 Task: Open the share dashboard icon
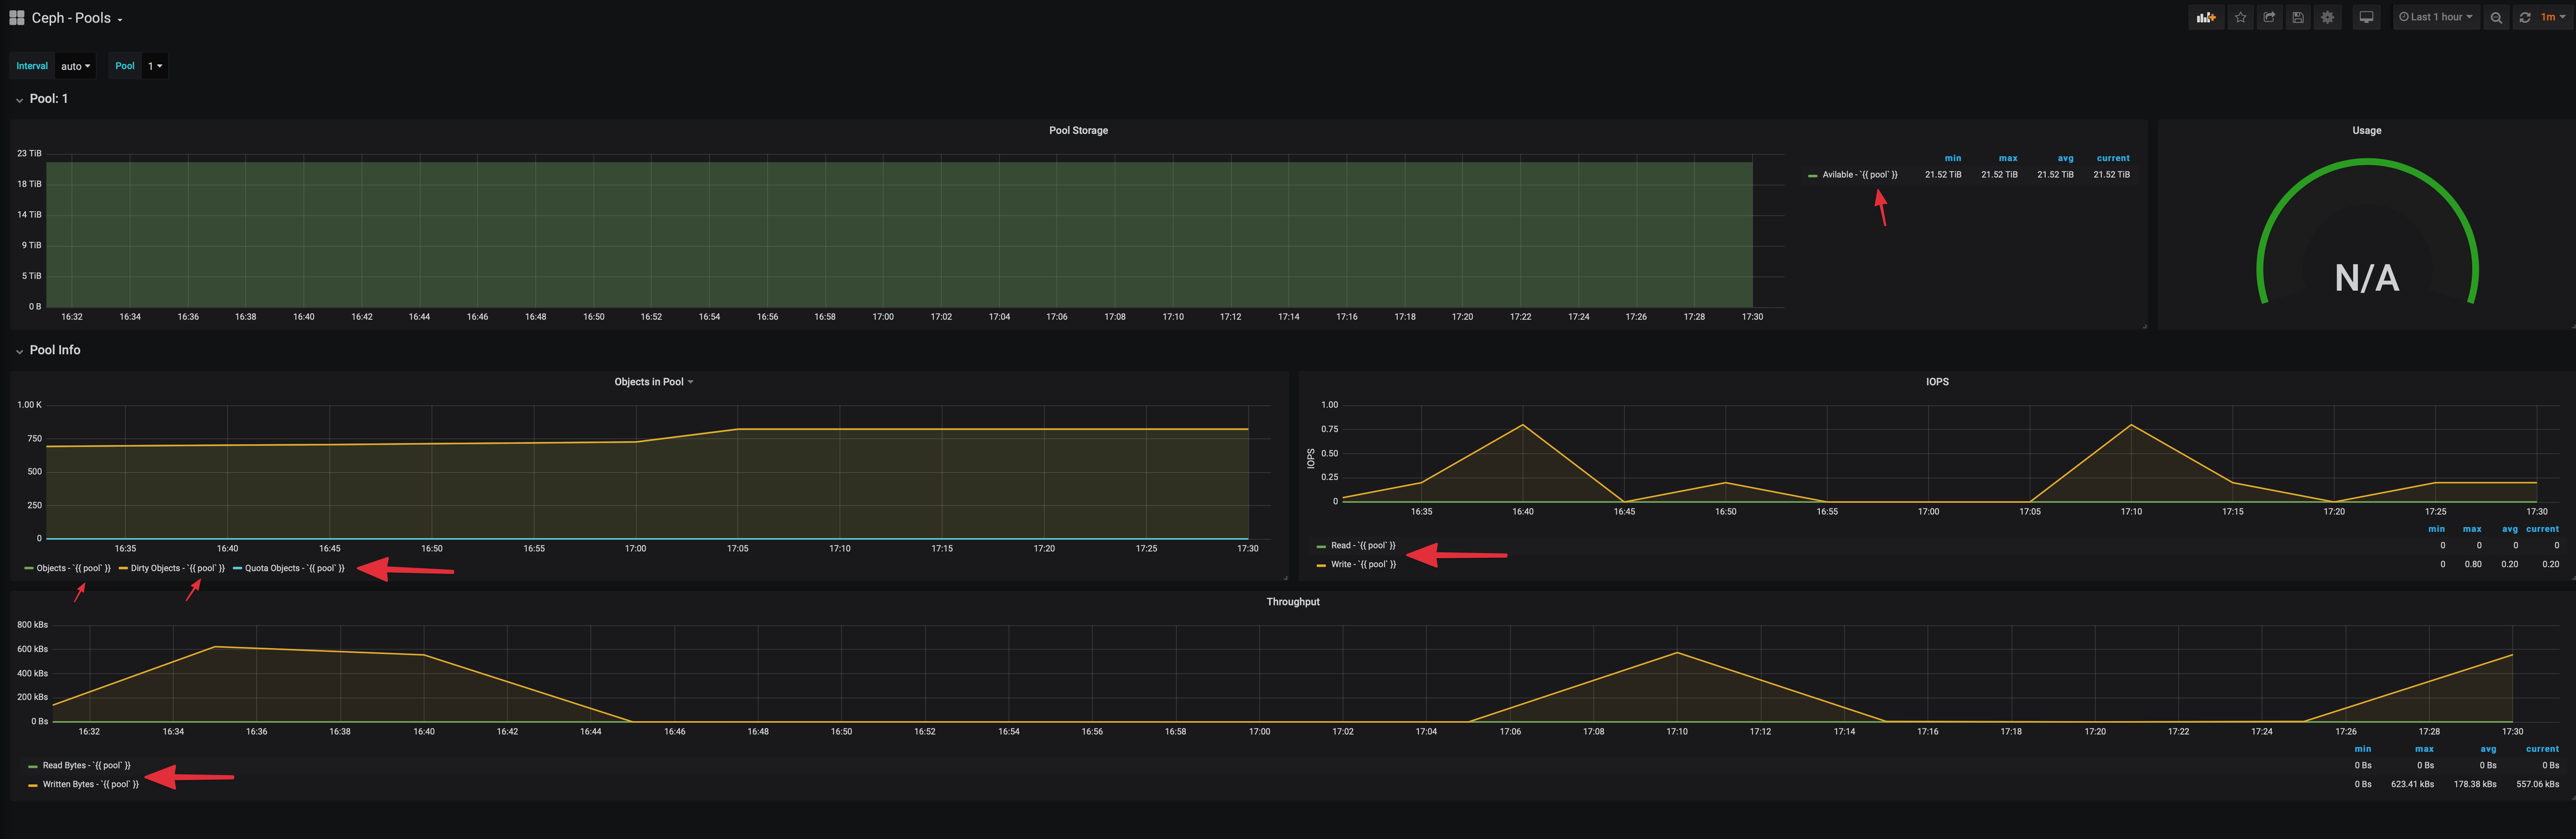(2269, 17)
